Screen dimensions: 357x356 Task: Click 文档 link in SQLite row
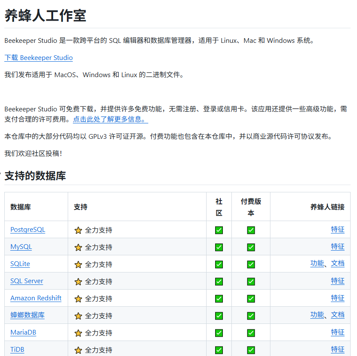tap(337, 263)
